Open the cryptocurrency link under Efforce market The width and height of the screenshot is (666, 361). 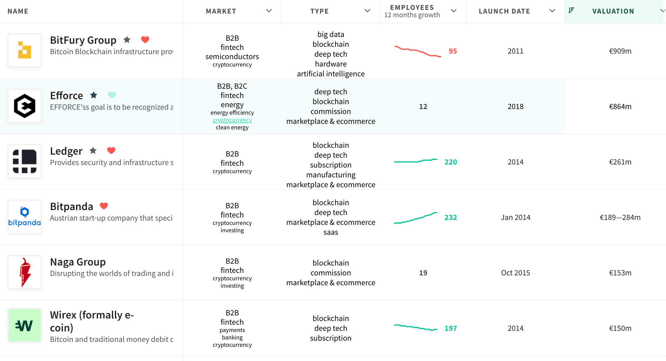pyautogui.click(x=232, y=120)
